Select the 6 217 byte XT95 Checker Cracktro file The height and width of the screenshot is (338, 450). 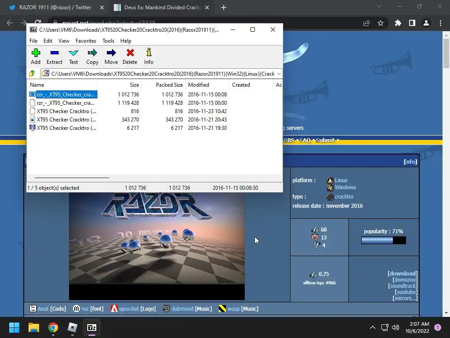pyautogui.click(x=63, y=128)
